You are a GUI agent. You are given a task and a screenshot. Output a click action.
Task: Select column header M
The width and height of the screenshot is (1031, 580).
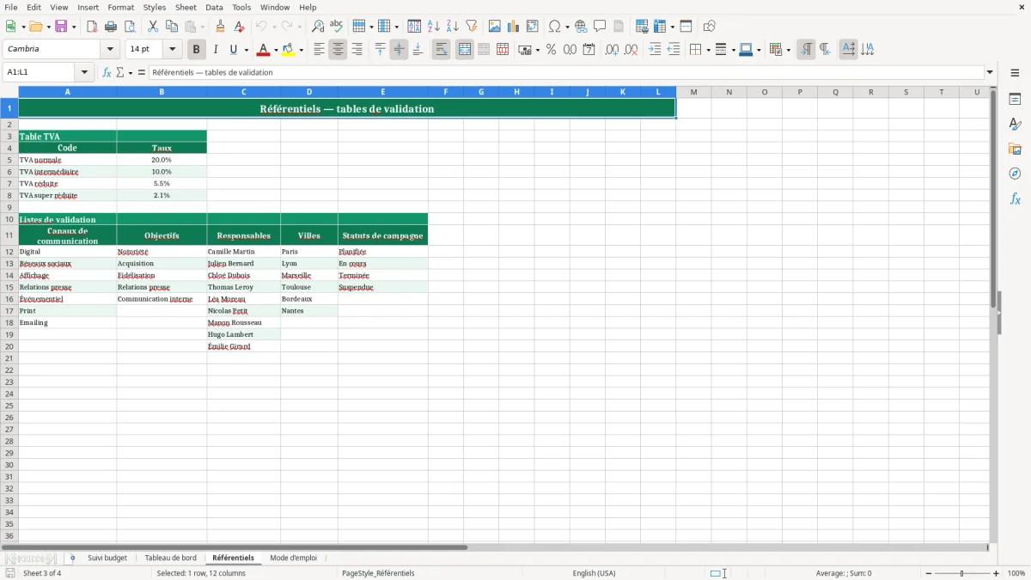tap(693, 92)
